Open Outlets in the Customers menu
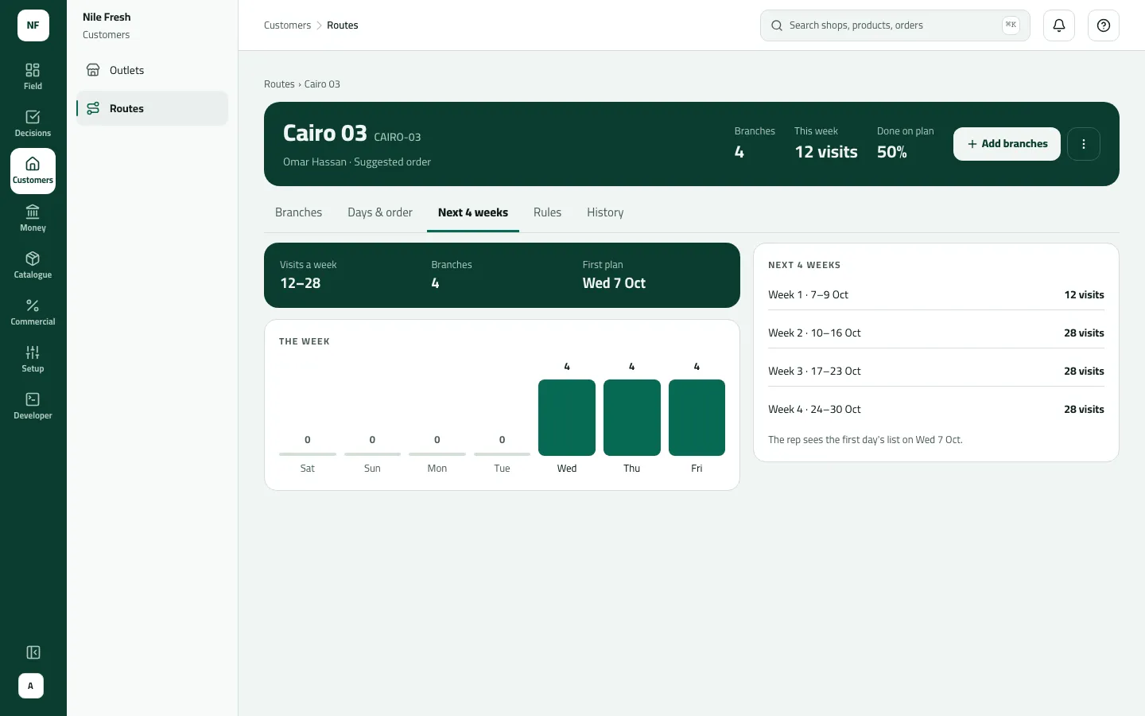 [152, 70]
